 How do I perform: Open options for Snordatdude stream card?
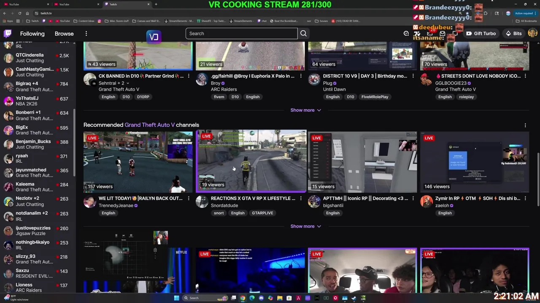[x=301, y=198]
